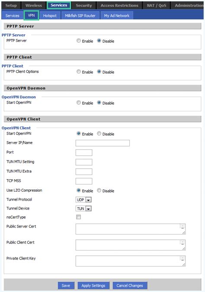The width and height of the screenshot is (205, 292).
Task: Open the Tunnel Protocol UDP dropdown
Action: tap(83, 199)
